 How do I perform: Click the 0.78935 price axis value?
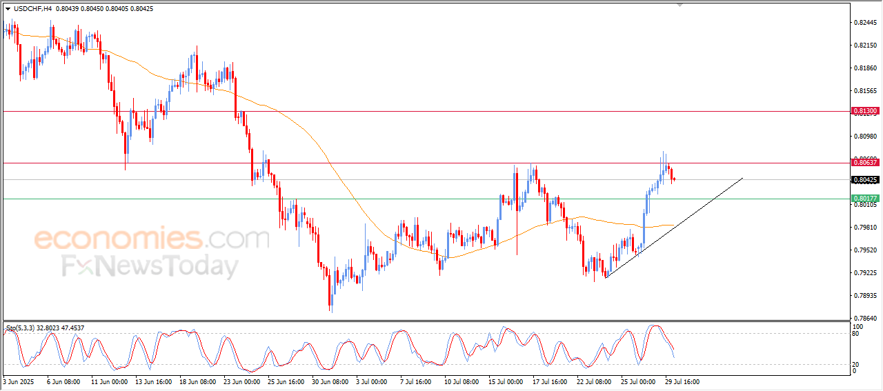(x=865, y=296)
